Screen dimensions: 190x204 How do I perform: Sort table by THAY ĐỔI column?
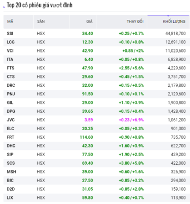[135, 21]
